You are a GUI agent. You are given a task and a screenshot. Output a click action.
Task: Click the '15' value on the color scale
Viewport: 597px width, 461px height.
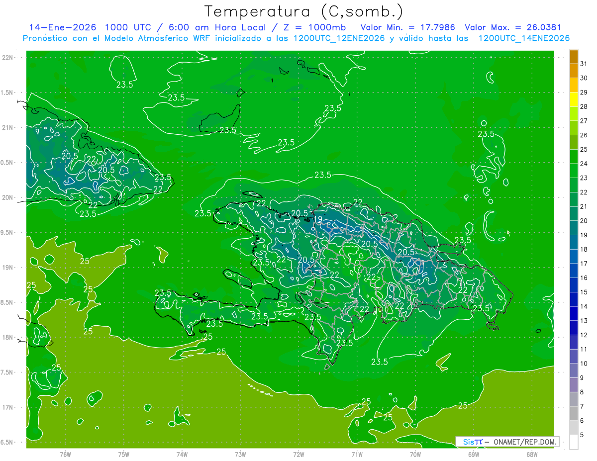(584, 292)
